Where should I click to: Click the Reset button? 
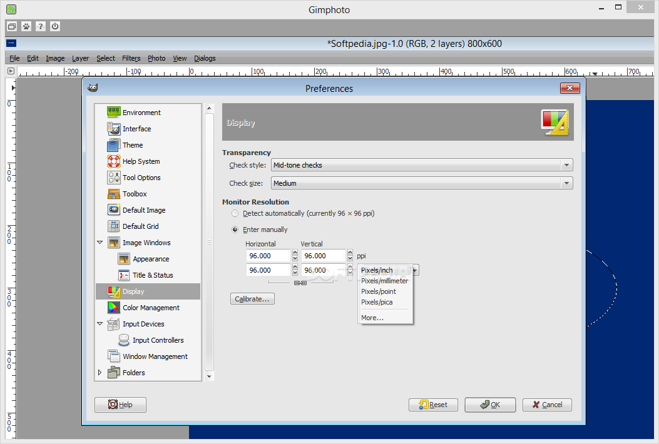pos(433,405)
